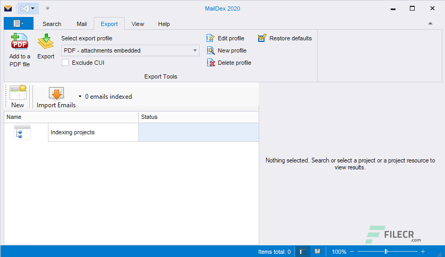Image resolution: width=445 pixels, height=257 pixels.
Task: Click the 100% zoom level text
Action: (x=339, y=252)
